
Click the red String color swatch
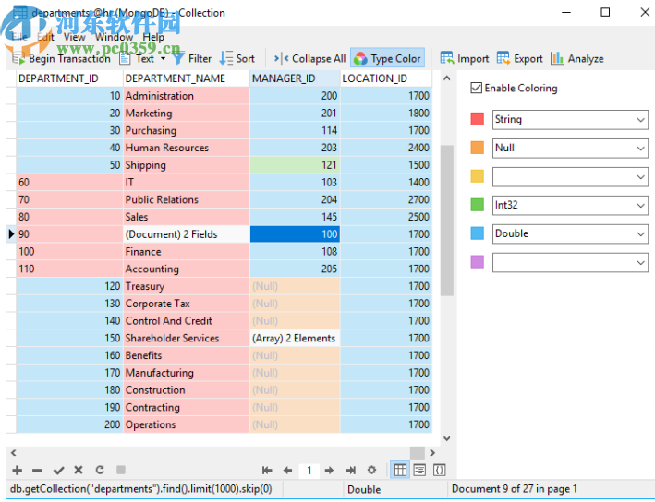tap(477, 119)
